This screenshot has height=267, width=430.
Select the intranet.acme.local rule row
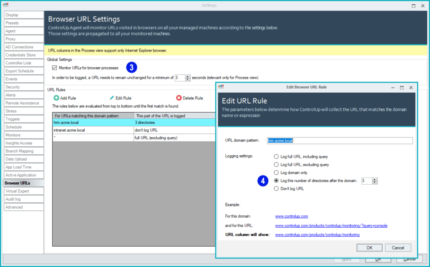click(134, 130)
